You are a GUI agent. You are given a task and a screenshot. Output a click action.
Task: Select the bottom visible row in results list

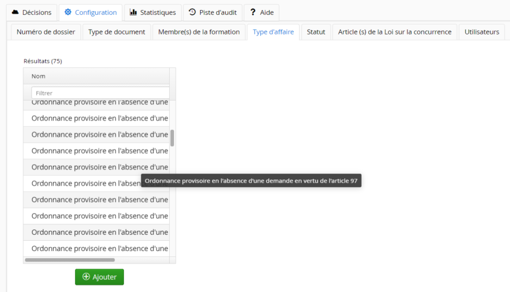[x=99, y=249]
